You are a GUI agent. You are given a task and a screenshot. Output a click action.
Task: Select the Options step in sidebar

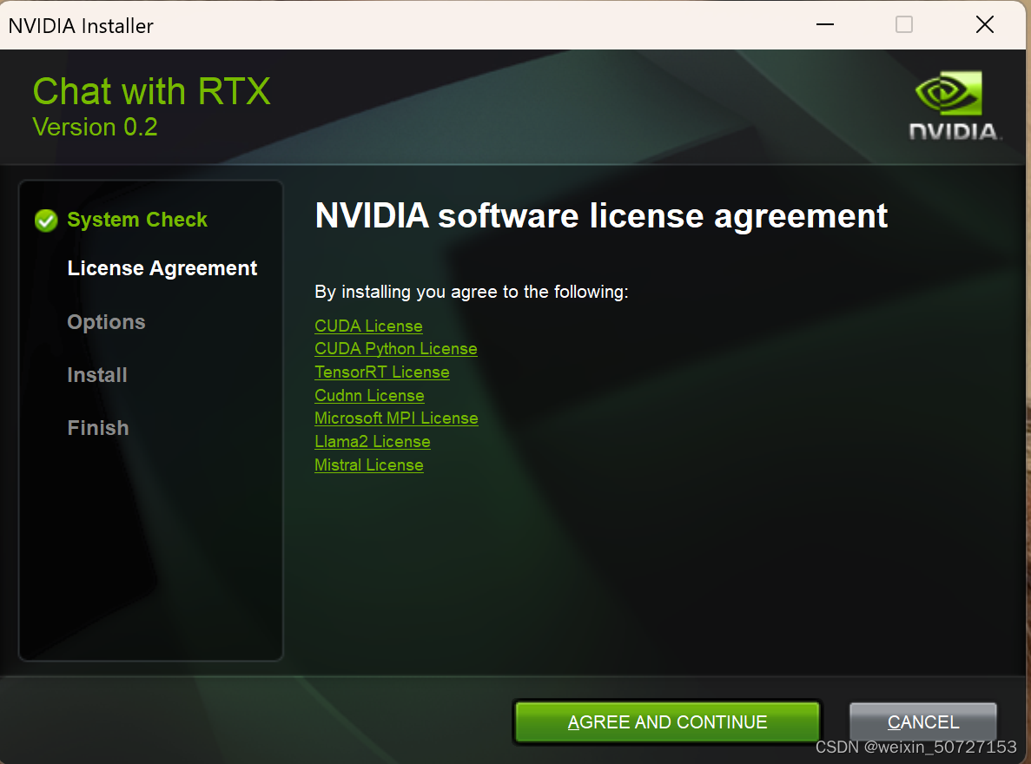coord(106,322)
